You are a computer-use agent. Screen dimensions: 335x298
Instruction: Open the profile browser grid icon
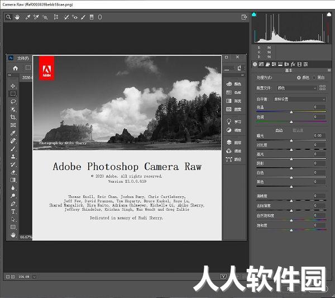(x=322, y=88)
